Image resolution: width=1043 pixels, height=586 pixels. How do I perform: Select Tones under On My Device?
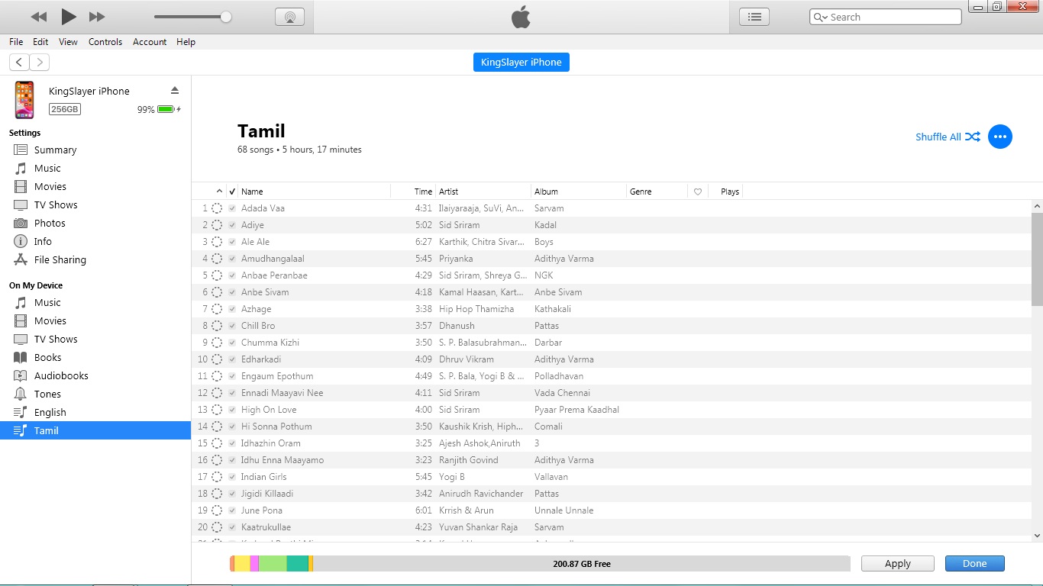47,394
